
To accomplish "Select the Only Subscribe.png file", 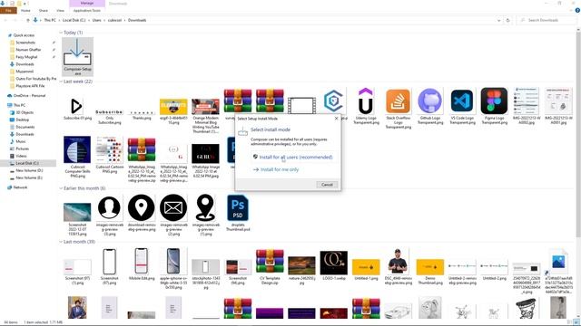I will tap(109, 117).
